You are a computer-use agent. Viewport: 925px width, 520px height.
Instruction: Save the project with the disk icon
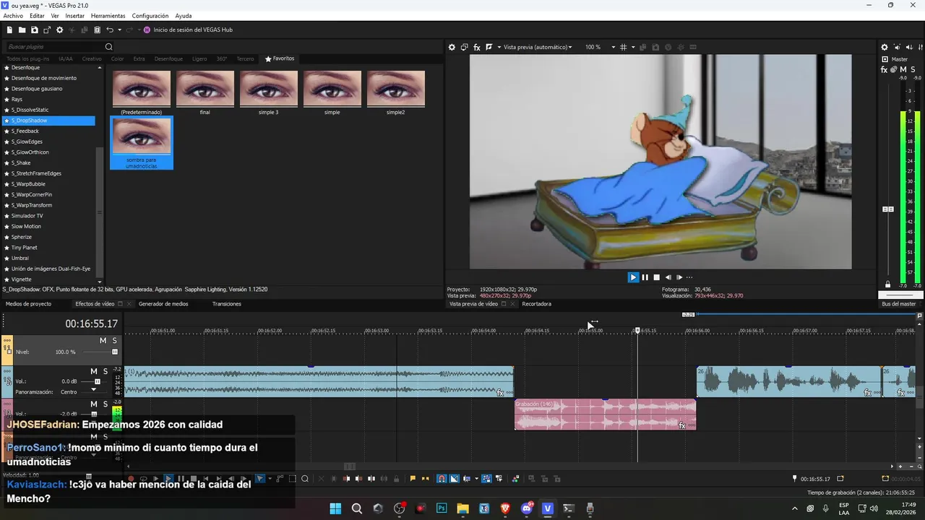[x=35, y=30]
